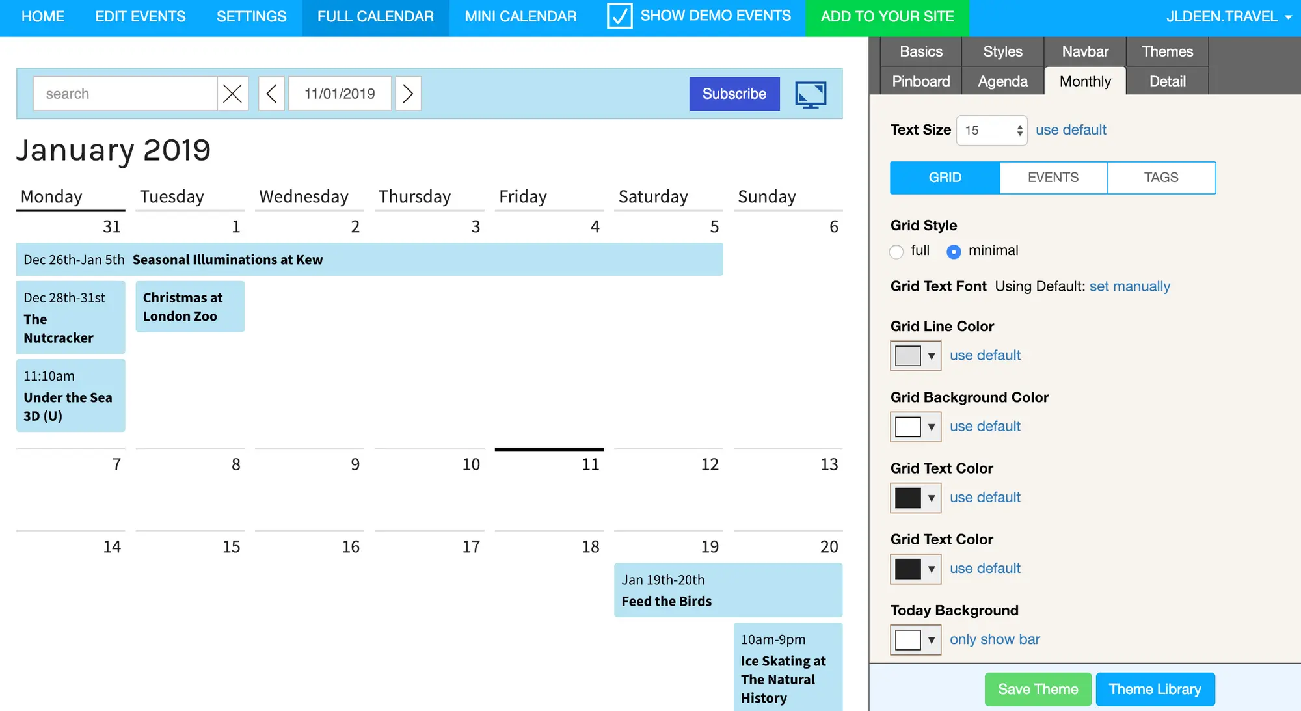The width and height of the screenshot is (1301, 711).
Task: Switch to the EVENTS section
Action: tap(1053, 177)
